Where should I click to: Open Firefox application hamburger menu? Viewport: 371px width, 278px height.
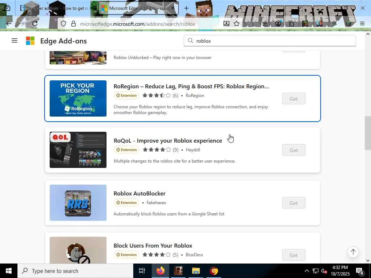click(362, 24)
